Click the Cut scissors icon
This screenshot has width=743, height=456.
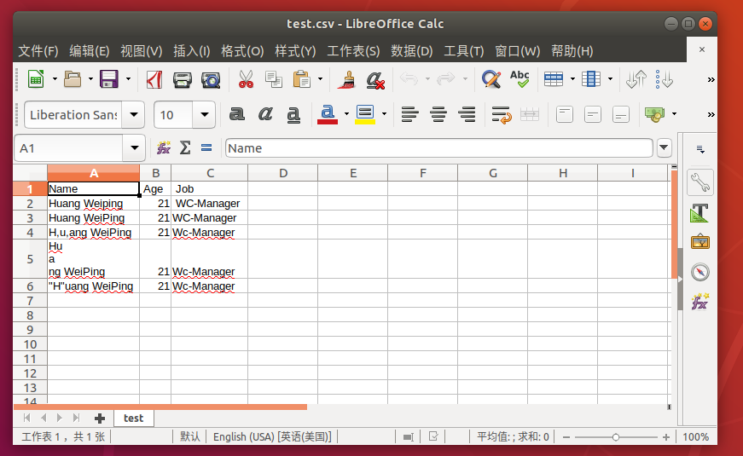tap(246, 80)
